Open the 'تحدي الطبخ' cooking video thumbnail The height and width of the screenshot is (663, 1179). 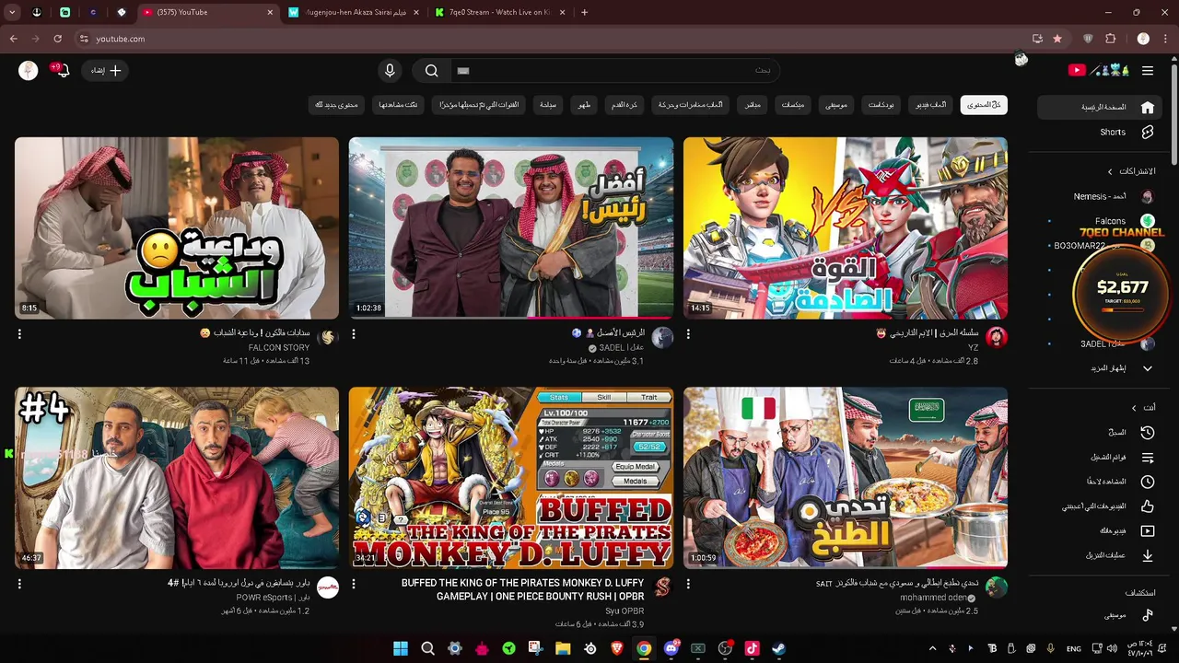tap(846, 477)
